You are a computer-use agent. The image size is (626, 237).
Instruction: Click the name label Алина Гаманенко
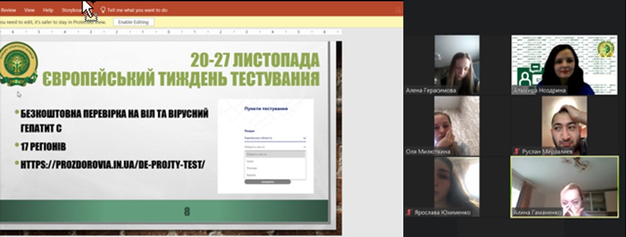(x=538, y=213)
